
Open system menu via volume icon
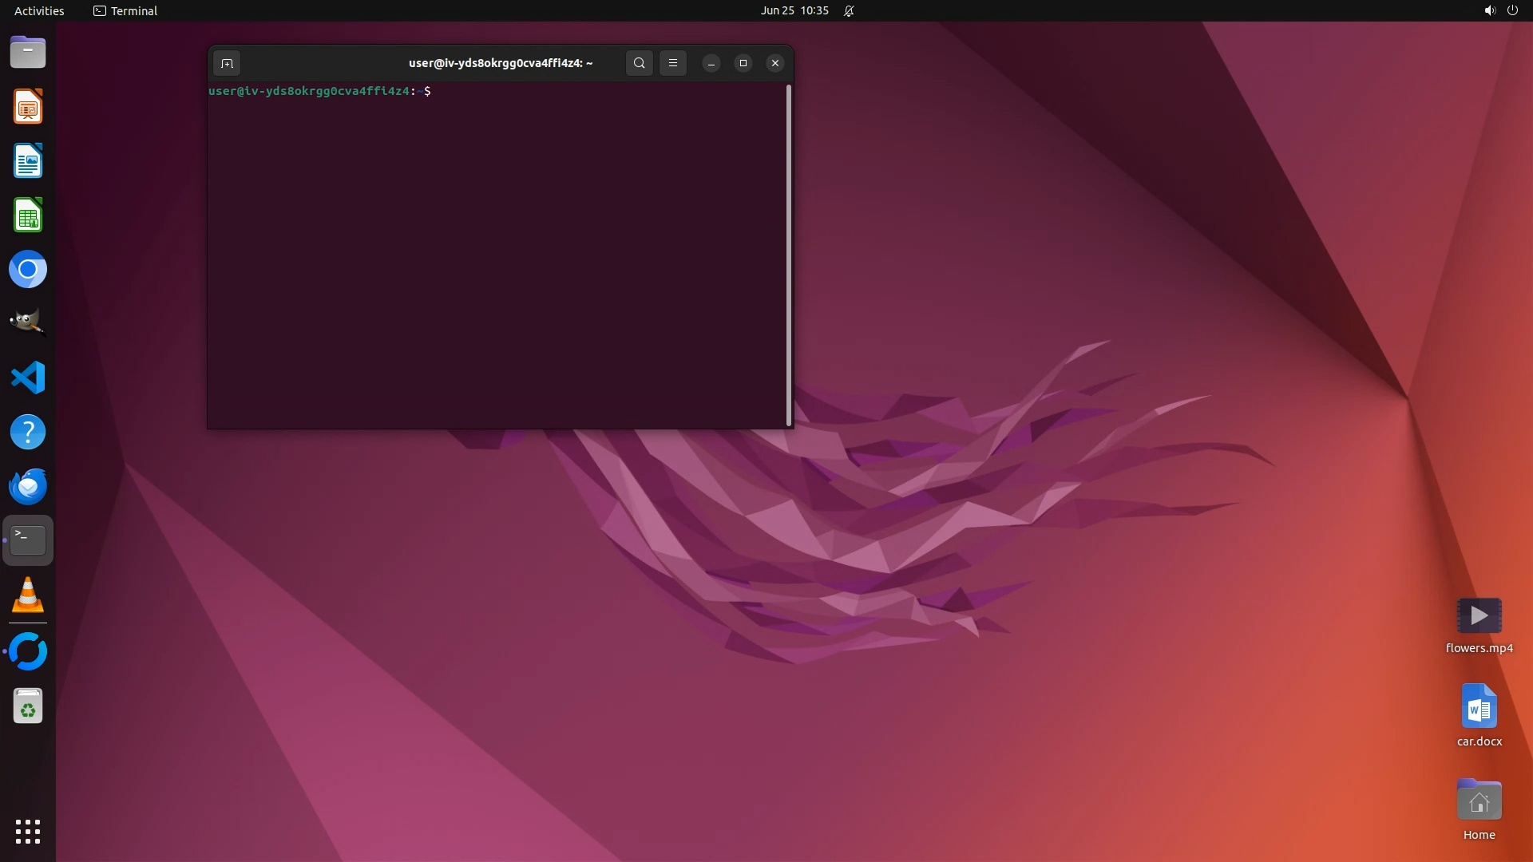1489,10
